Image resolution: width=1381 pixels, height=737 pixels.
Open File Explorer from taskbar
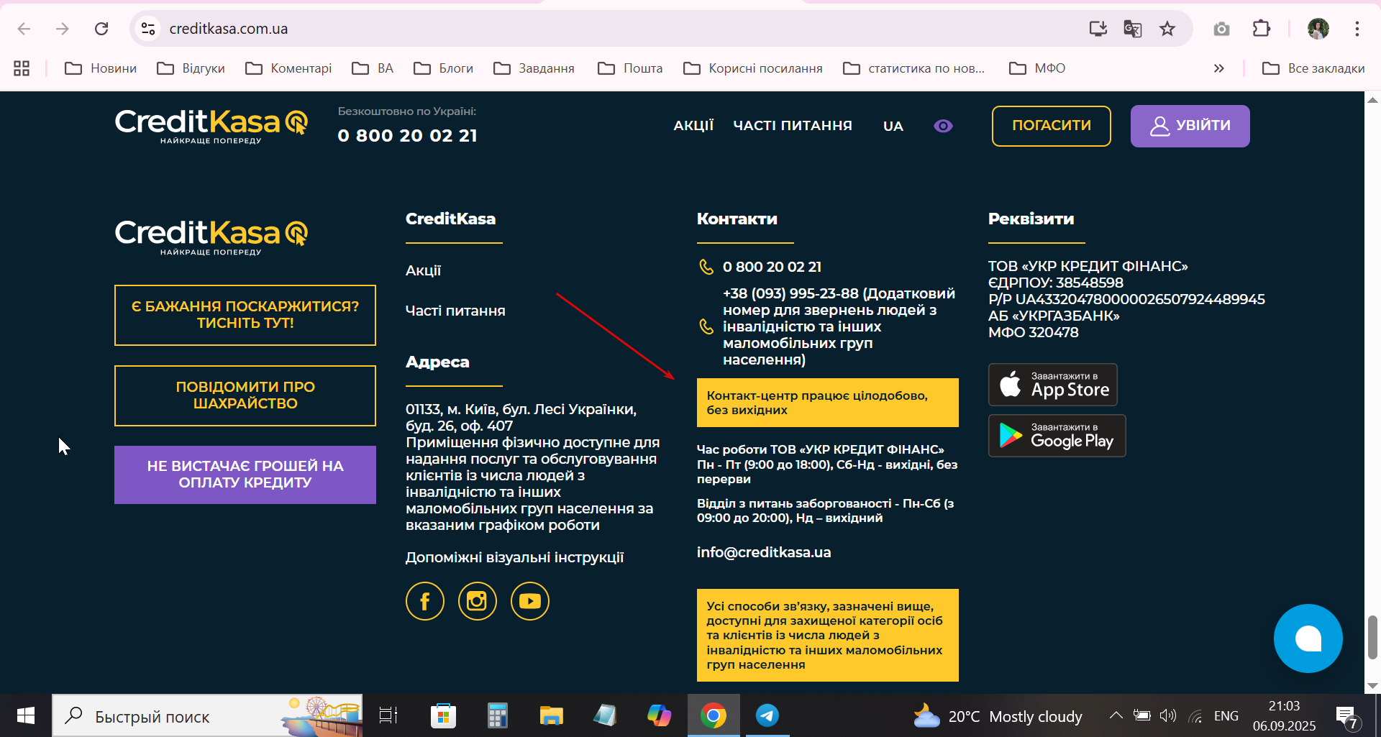(551, 715)
